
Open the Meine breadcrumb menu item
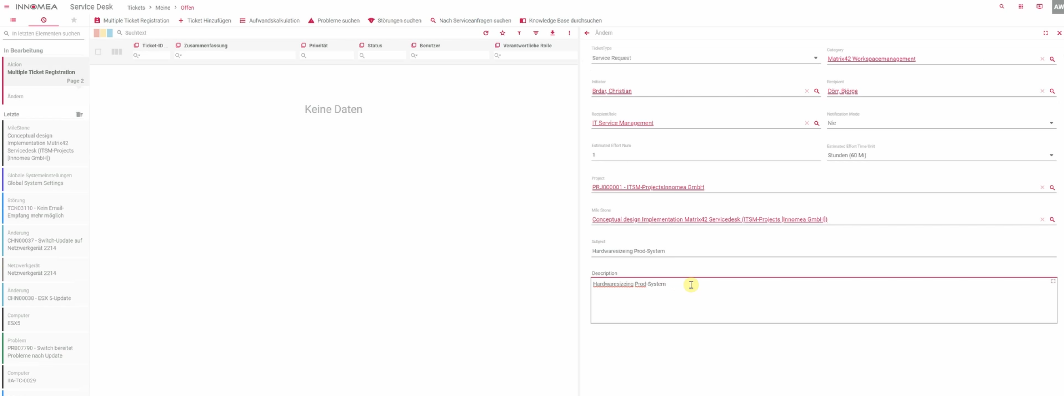pos(164,7)
